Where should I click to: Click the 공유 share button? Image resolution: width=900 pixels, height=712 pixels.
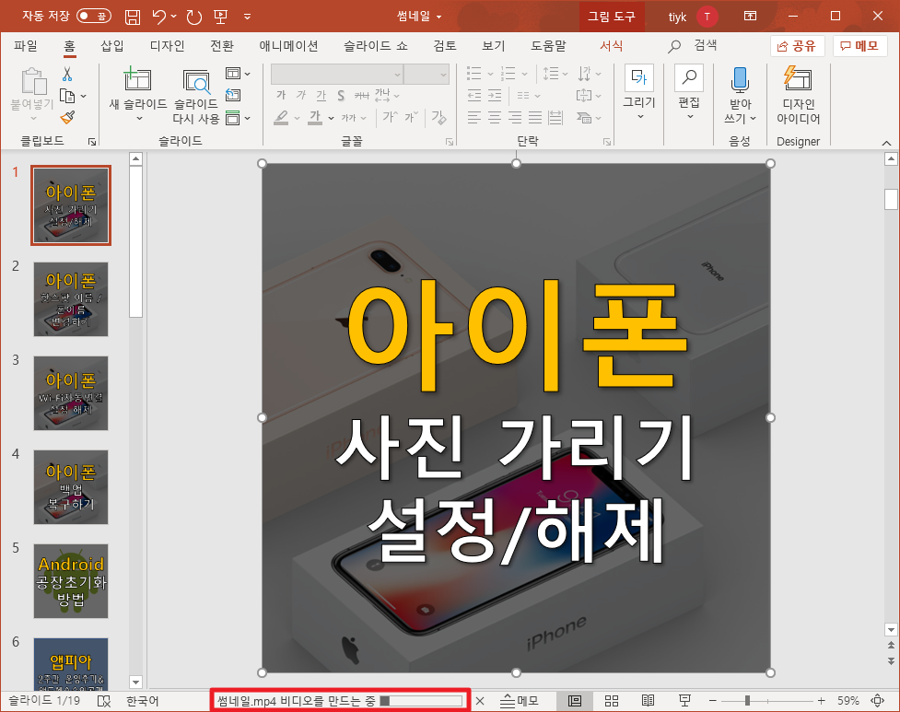pos(797,46)
